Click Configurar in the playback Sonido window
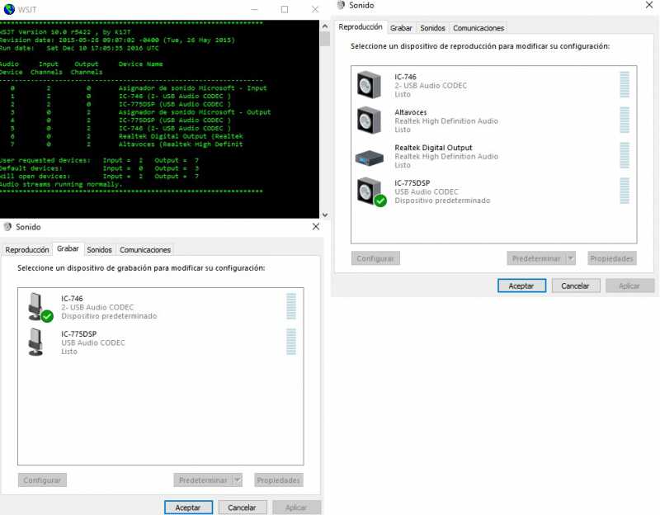This screenshot has width=660, height=515. coord(375,258)
